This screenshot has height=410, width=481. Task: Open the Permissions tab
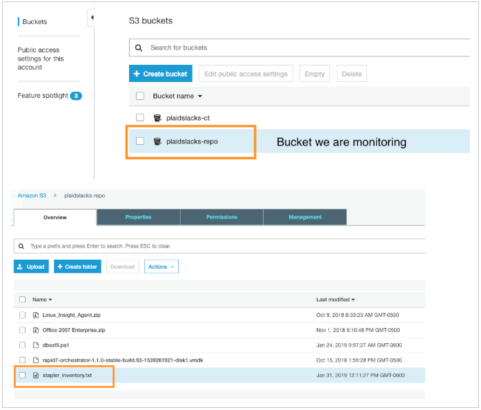[x=222, y=217]
